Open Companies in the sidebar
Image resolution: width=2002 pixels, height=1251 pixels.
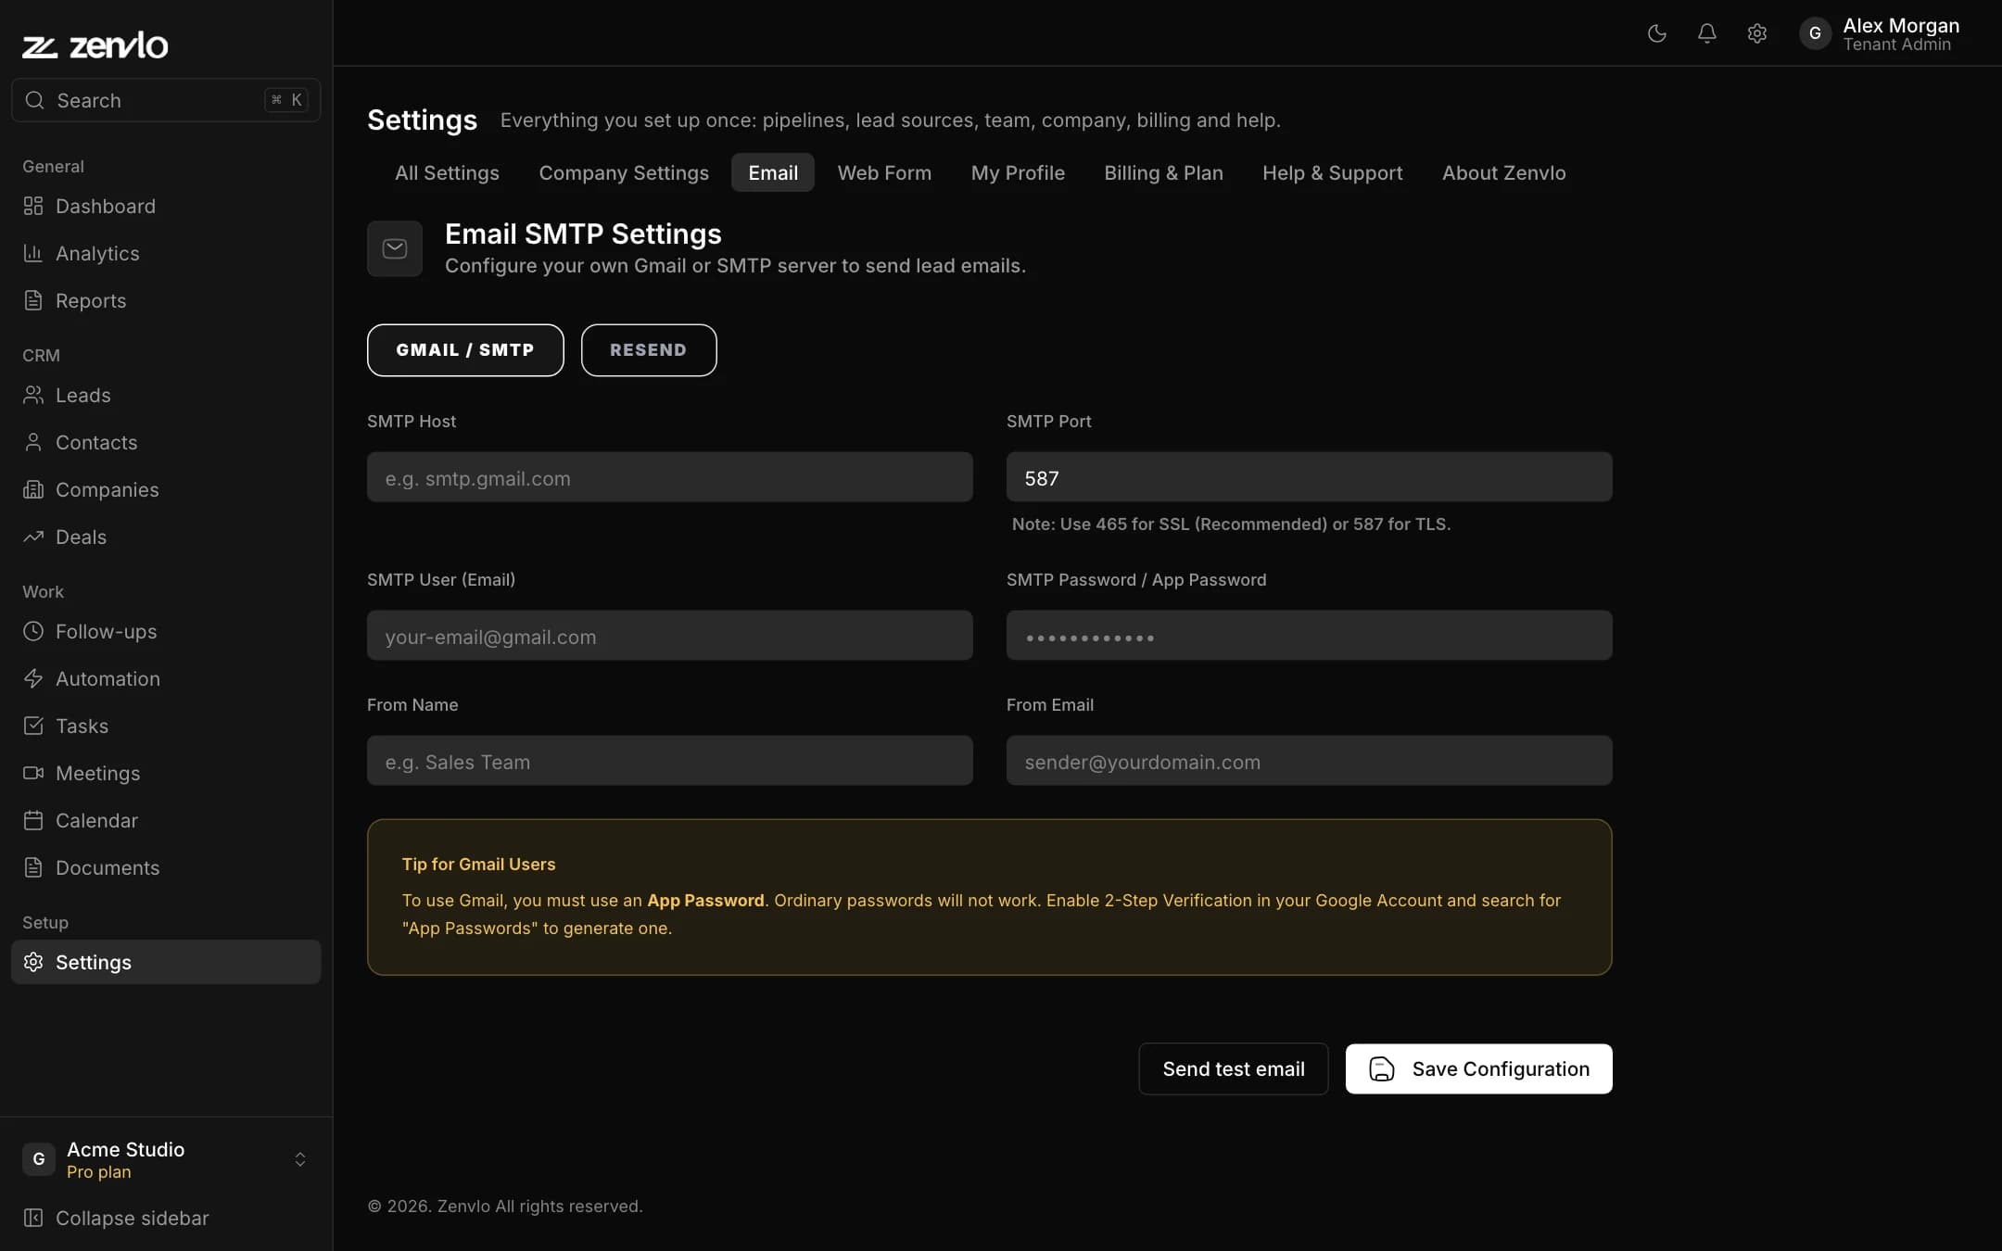[x=166, y=489]
